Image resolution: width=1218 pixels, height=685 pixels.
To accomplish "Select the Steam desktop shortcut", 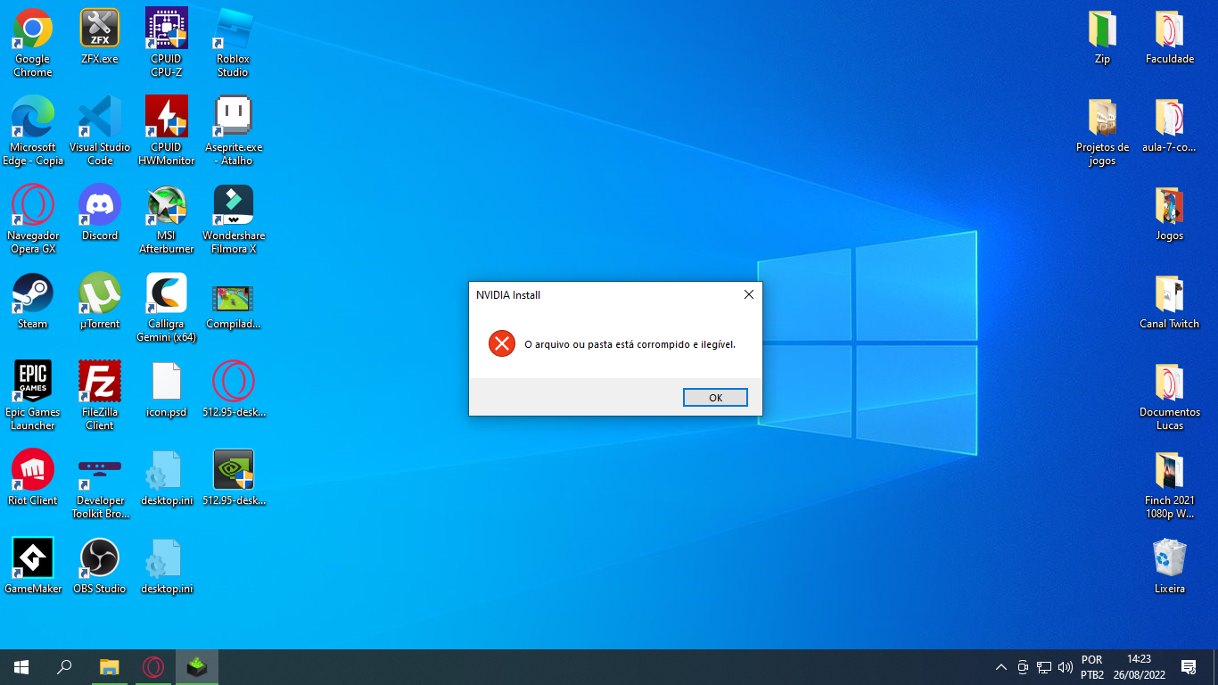I will coord(33,301).
